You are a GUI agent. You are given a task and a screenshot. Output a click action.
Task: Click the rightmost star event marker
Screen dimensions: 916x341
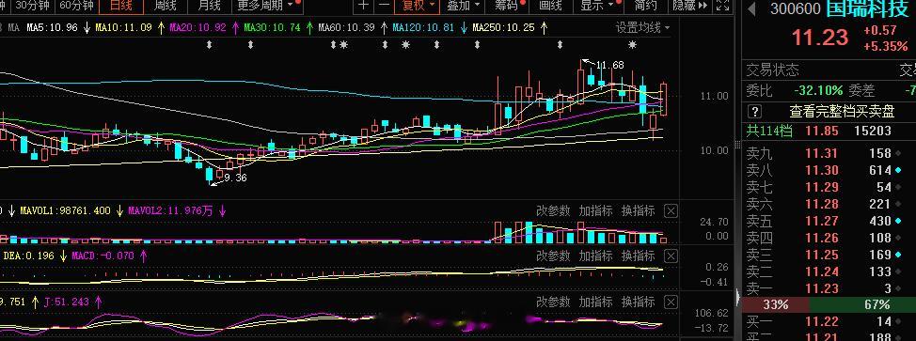pos(633,45)
